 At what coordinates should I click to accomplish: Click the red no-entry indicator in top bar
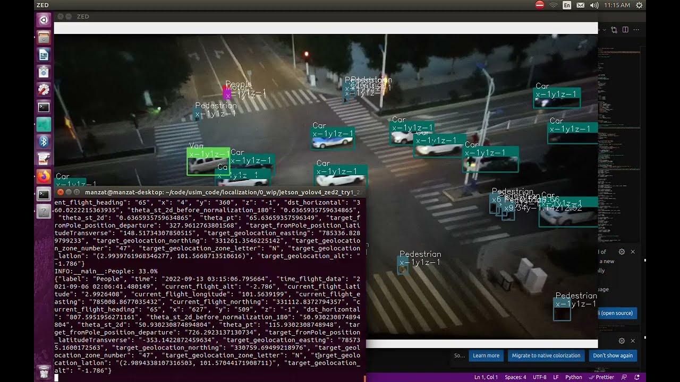point(540,5)
